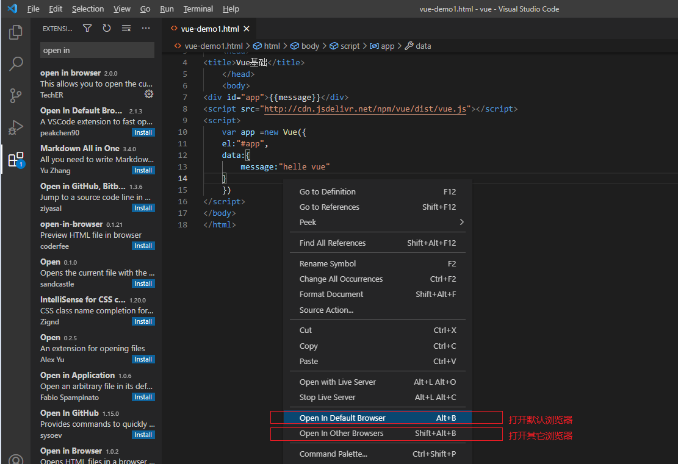Viewport: 678px width, 464px height.
Task: Open the Accounts icon at bottom of activity bar
Action: pyautogui.click(x=15, y=459)
